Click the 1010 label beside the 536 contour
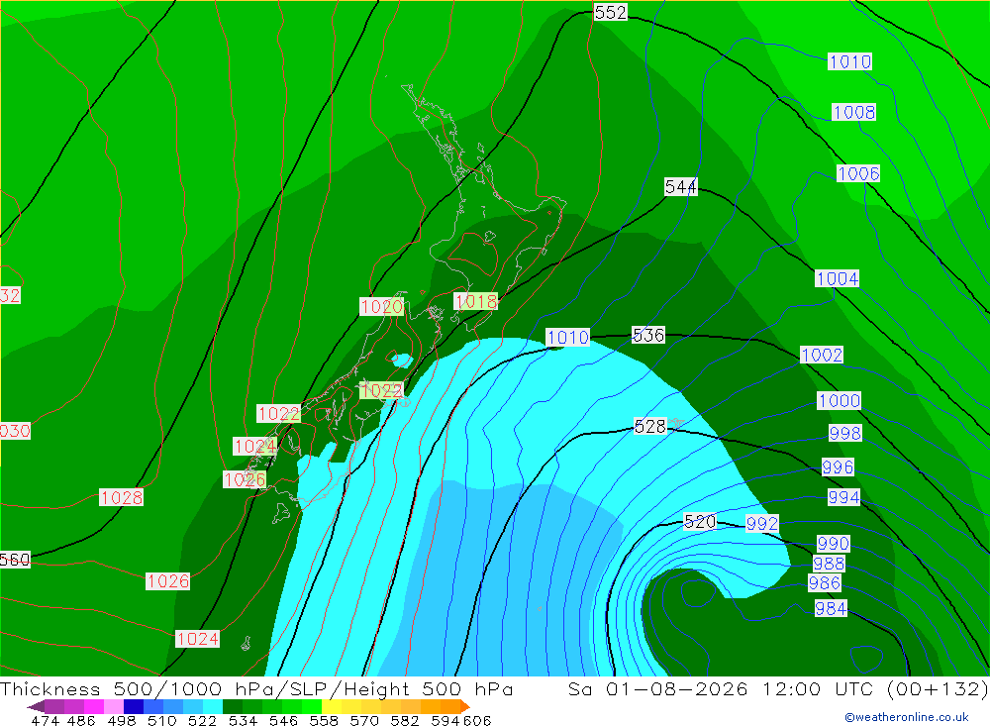Image resolution: width=990 pixels, height=726 pixels. [x=567, y=338]
